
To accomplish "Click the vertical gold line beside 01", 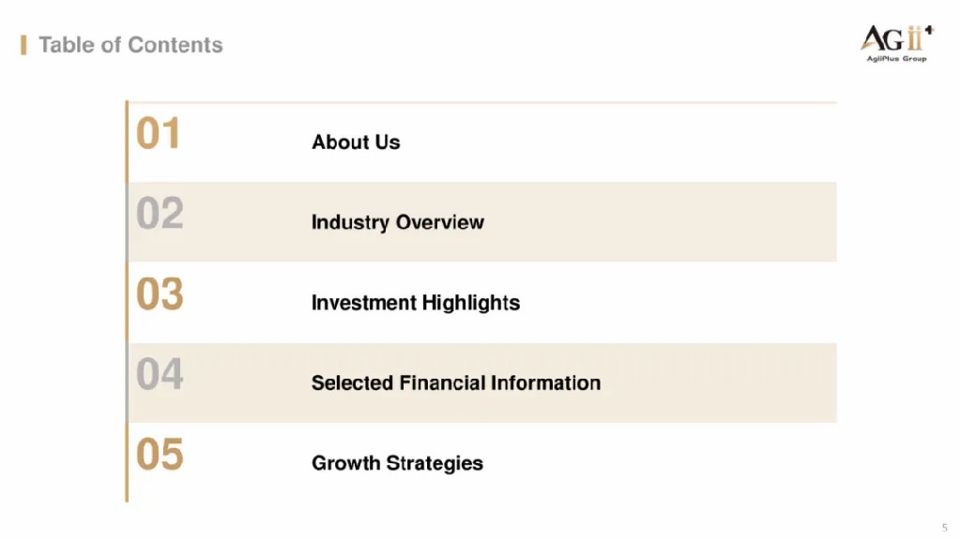I will point(127,142).
